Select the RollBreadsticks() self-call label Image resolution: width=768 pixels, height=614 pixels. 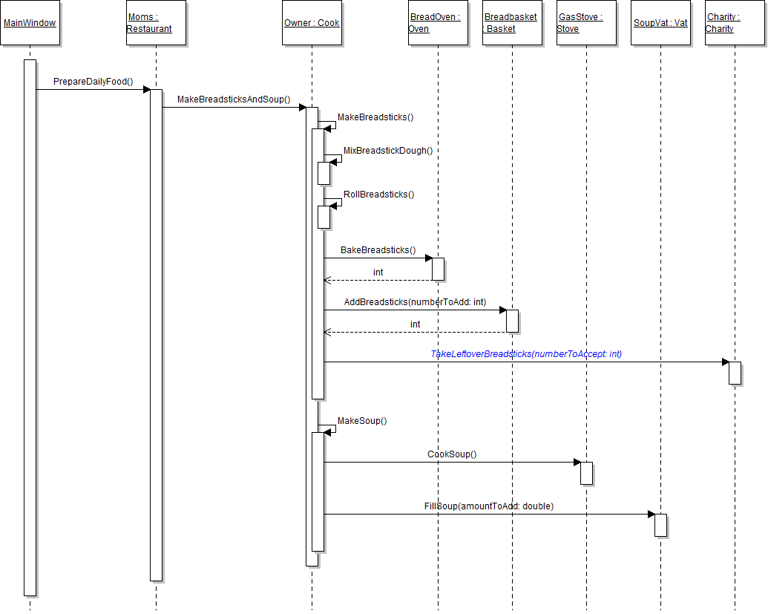tap(378, 195)
